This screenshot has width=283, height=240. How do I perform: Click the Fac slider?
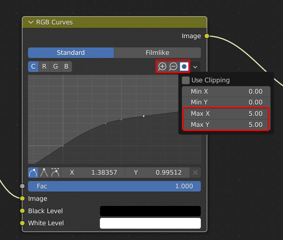pyautogui.click(x=114, y=186)
